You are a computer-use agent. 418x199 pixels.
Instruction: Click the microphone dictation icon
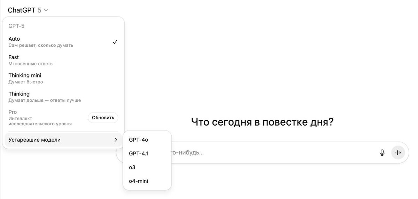[382, 152]
